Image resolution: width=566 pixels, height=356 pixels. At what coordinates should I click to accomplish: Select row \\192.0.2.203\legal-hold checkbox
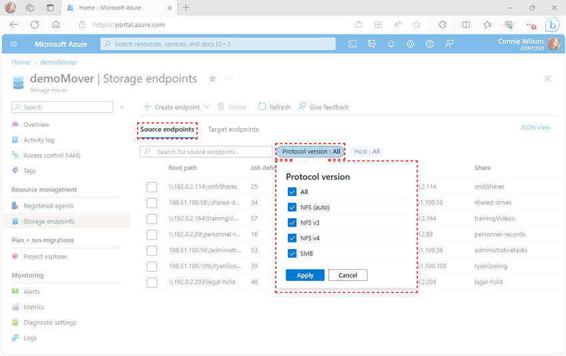pyautogui.click(x=152, y=282)
